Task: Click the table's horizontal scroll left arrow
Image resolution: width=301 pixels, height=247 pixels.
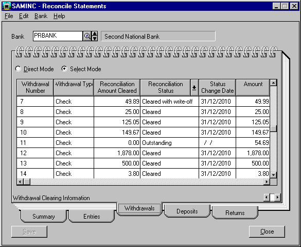Action: (20, 182)
